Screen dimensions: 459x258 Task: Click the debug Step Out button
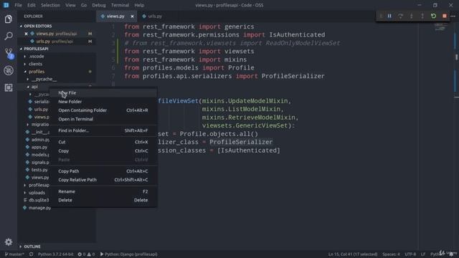422,16
